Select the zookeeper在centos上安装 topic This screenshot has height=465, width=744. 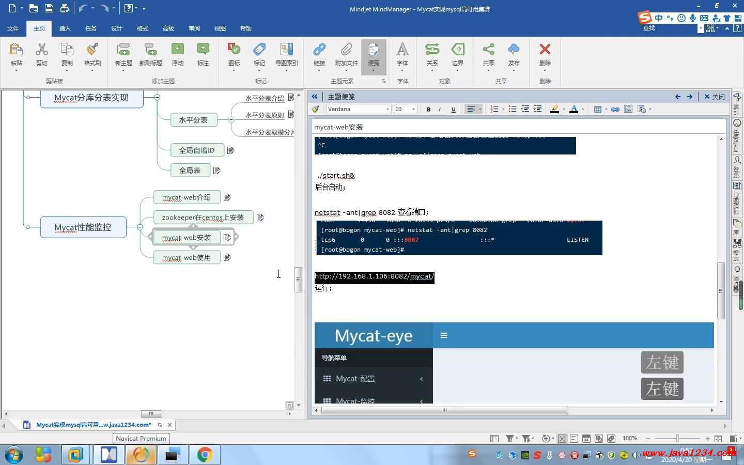(204, 218)
